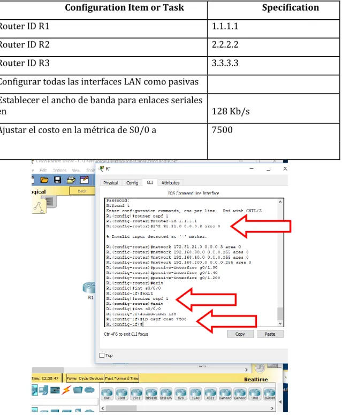Click the 3.3.3.3 table cell
Screen dimensions: 342x417
(274, 65)
